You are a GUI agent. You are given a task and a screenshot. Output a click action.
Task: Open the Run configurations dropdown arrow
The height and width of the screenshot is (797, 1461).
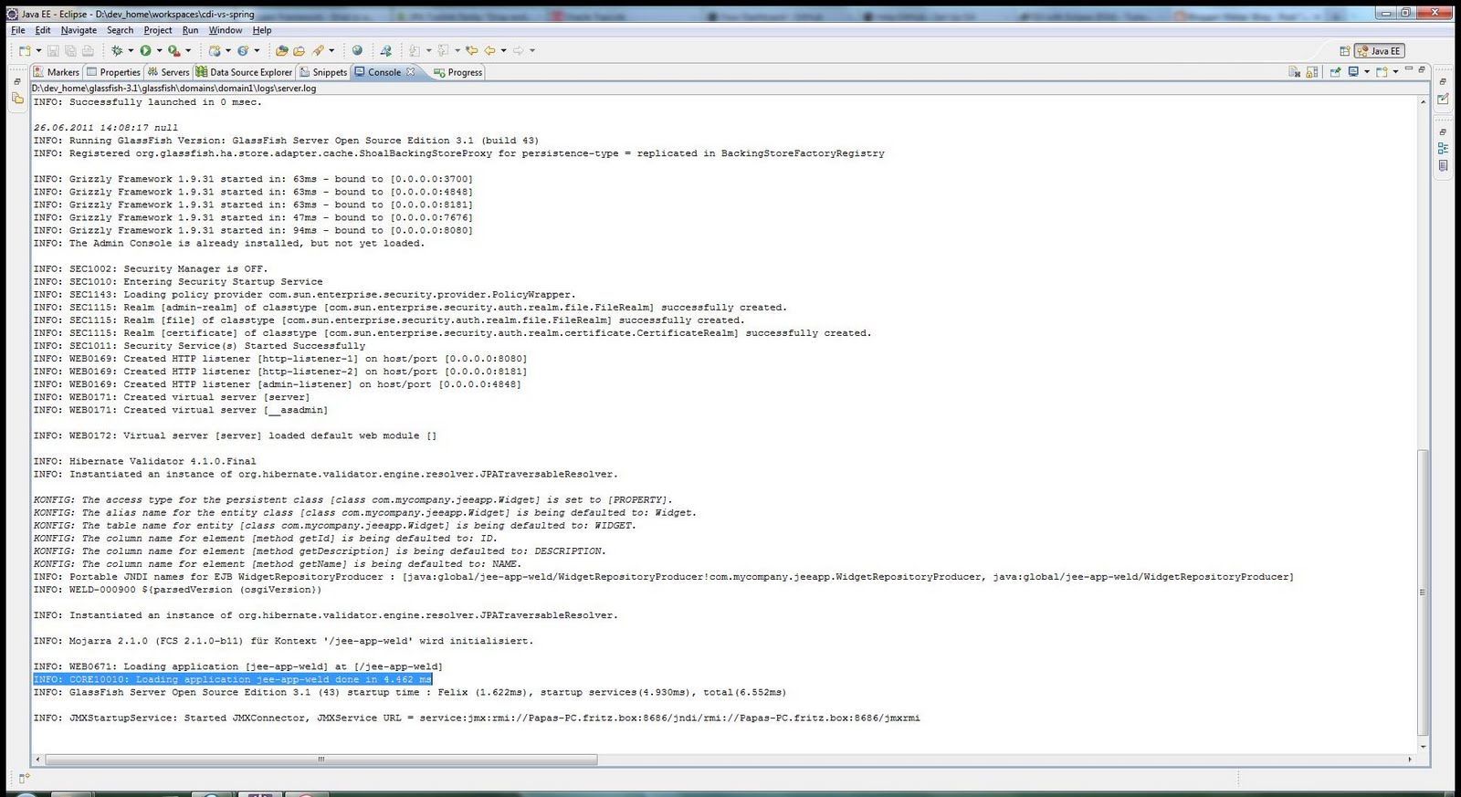[159, 50]
